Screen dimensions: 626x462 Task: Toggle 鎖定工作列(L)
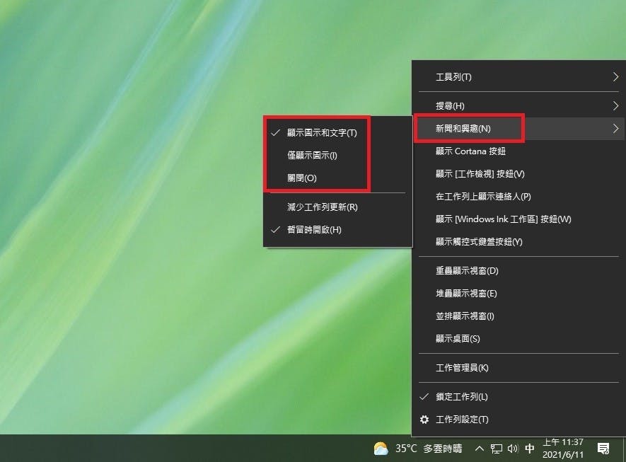518,397
